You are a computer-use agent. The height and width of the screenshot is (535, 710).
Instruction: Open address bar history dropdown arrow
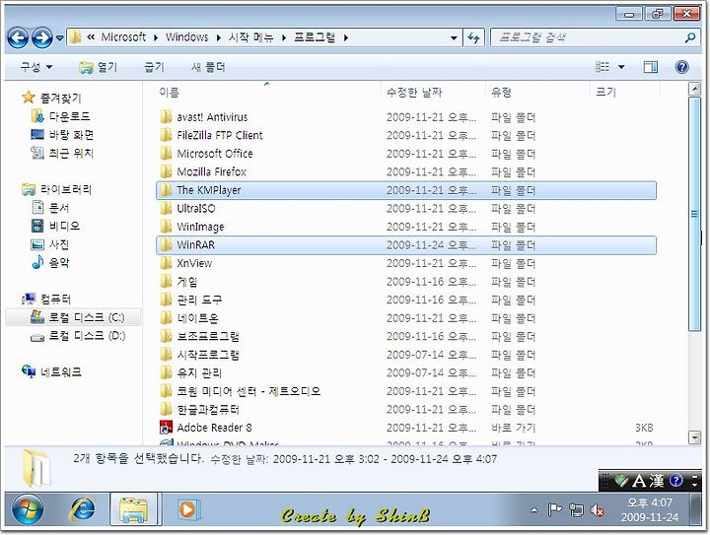click(x=454, y=38)
